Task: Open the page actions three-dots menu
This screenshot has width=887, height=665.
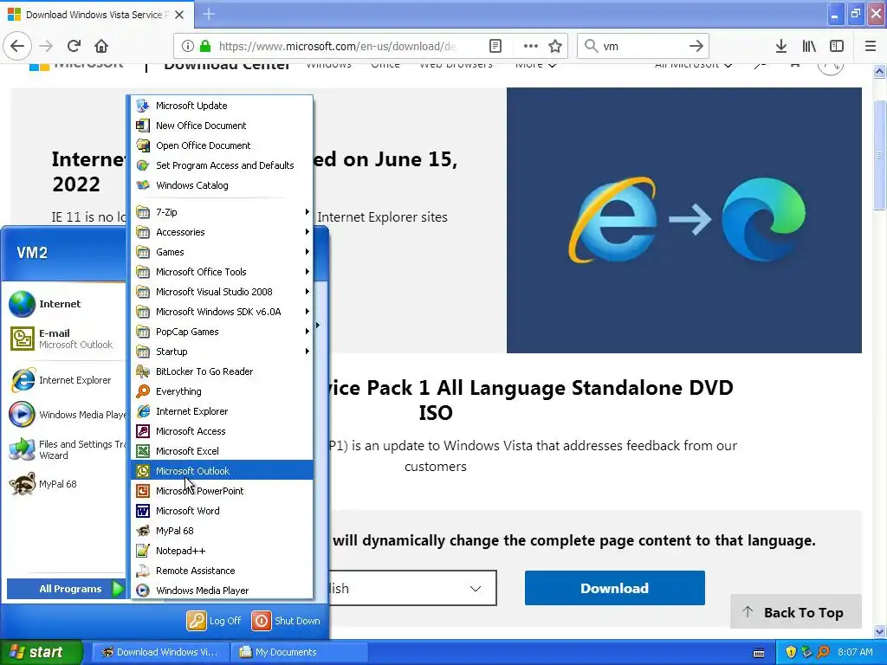Action: 530,46
